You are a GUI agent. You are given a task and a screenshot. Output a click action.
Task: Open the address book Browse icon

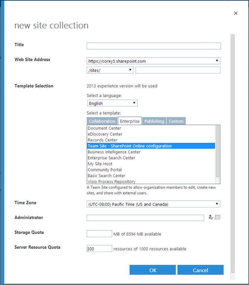(x=217, y=217)
